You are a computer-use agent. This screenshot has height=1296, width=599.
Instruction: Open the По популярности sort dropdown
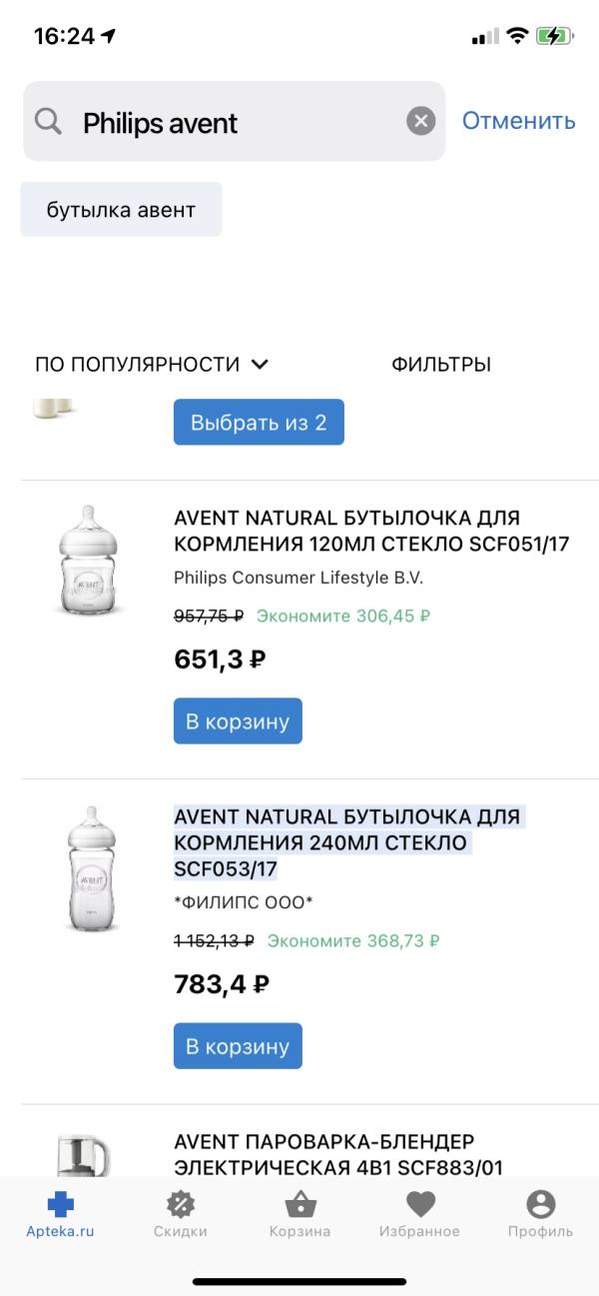[x=152, y=365]
